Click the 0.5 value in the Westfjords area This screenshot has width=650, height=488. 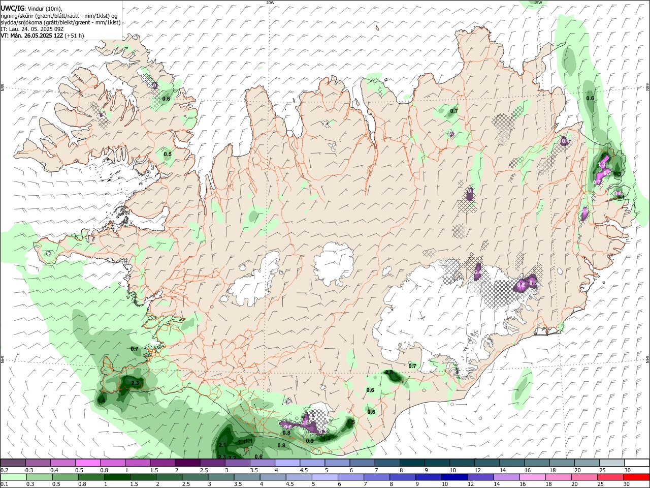[x=167, y=154]
